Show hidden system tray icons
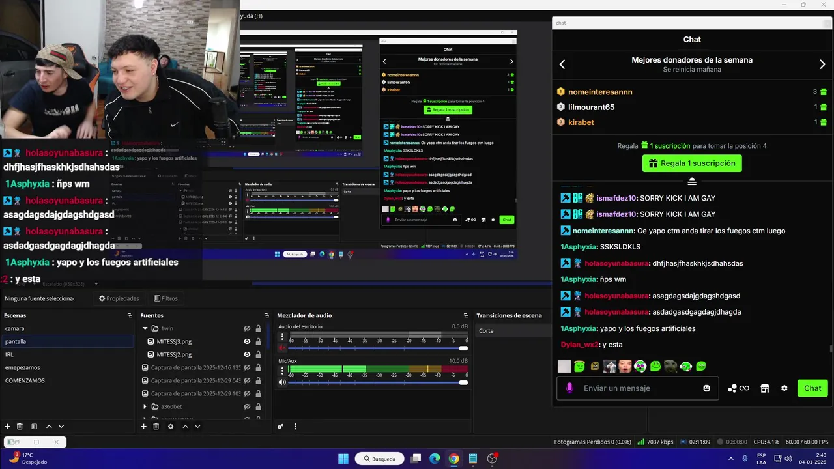Screen dimensions: 834x469 [730, 459]
